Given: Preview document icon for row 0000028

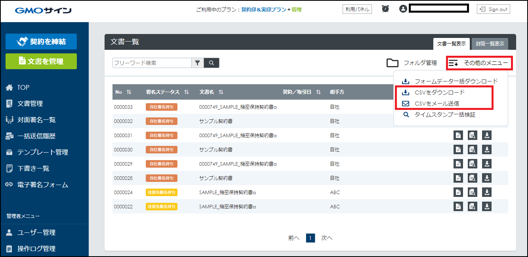Looking at the screenshot, I should tap(473, 178).
